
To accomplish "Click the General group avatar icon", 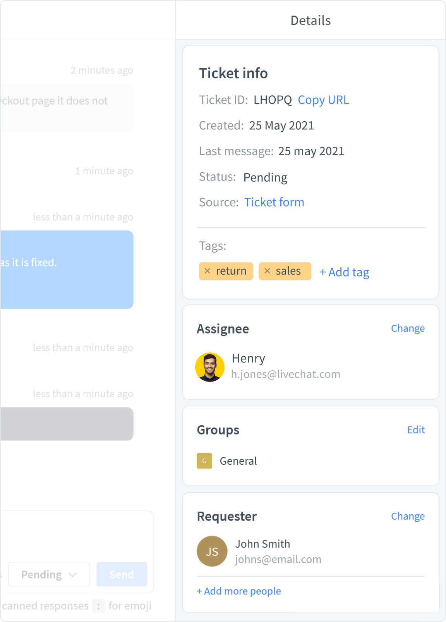I will pos(204,461).
